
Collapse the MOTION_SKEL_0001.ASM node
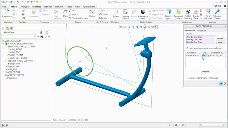coord(3,44)
